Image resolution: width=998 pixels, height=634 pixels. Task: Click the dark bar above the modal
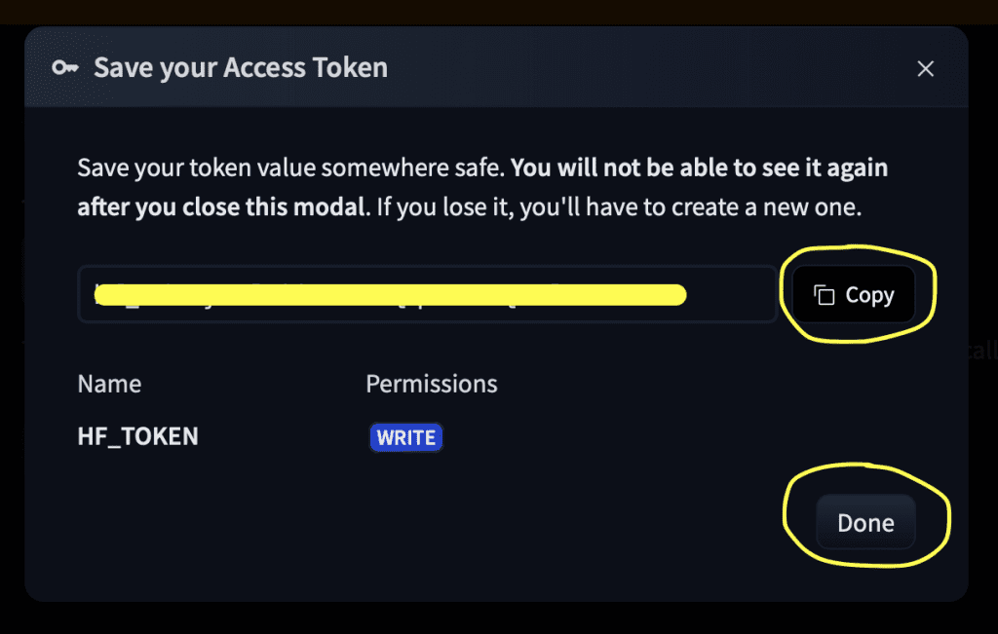tap(487, 11)
